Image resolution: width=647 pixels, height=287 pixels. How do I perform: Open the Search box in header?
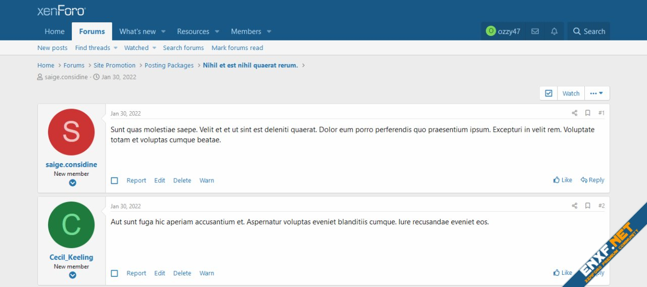[x=588, y=31]
